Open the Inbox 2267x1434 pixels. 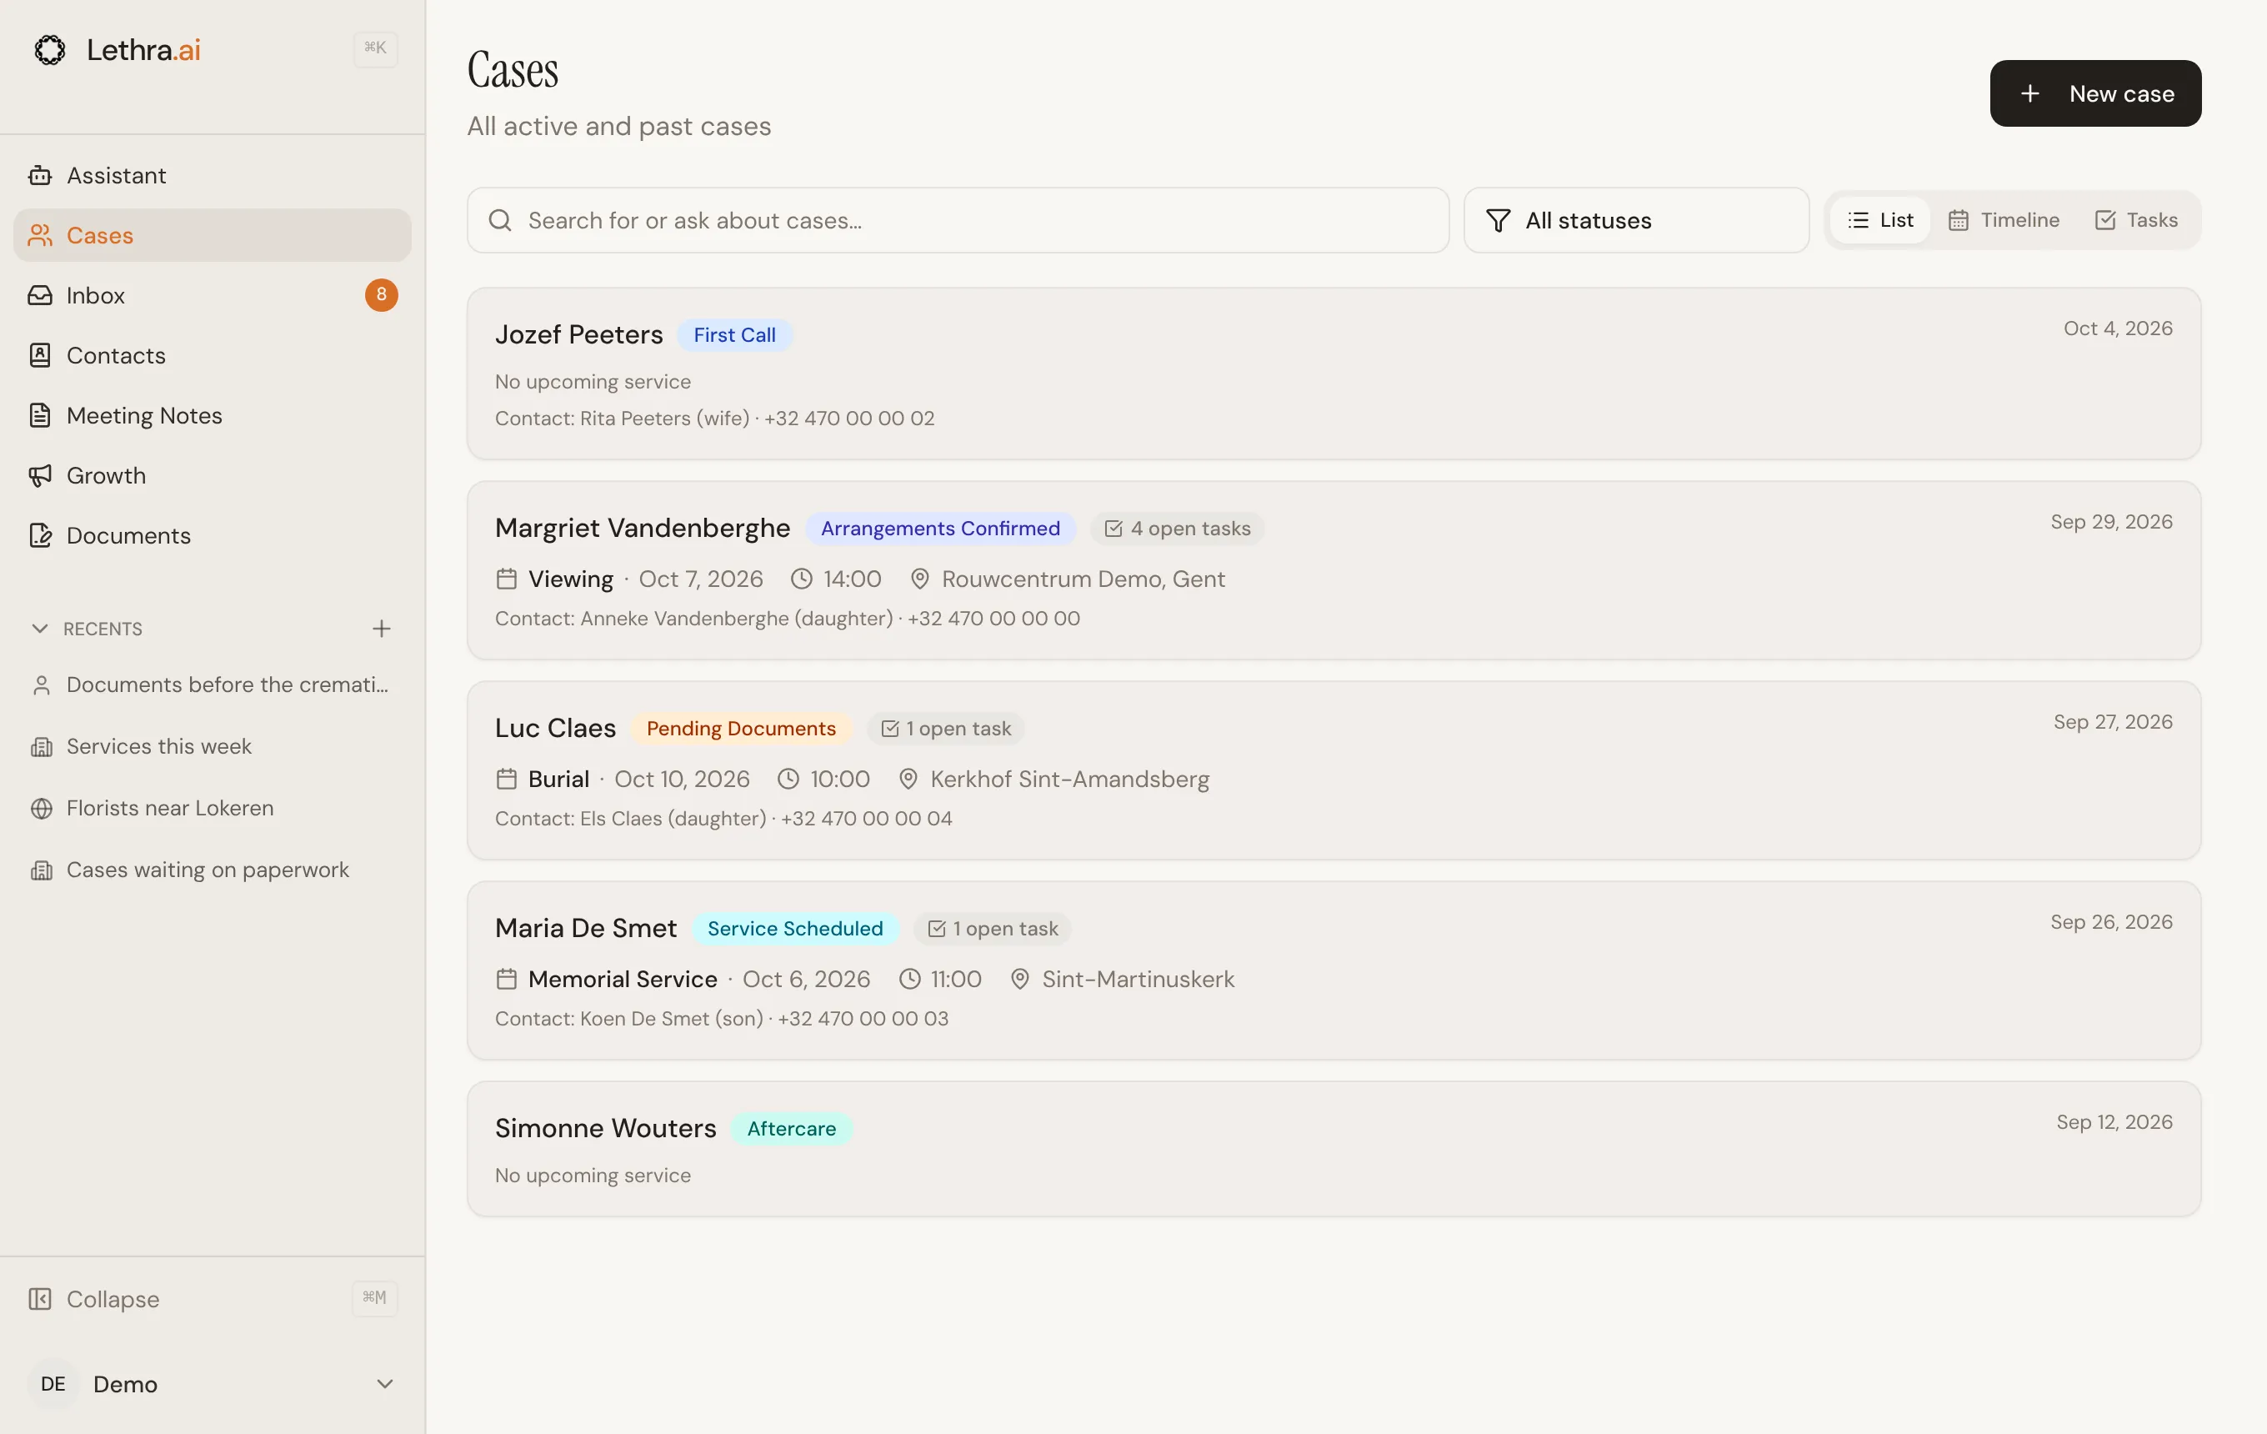pyautogui.click(x=212, y=296)
